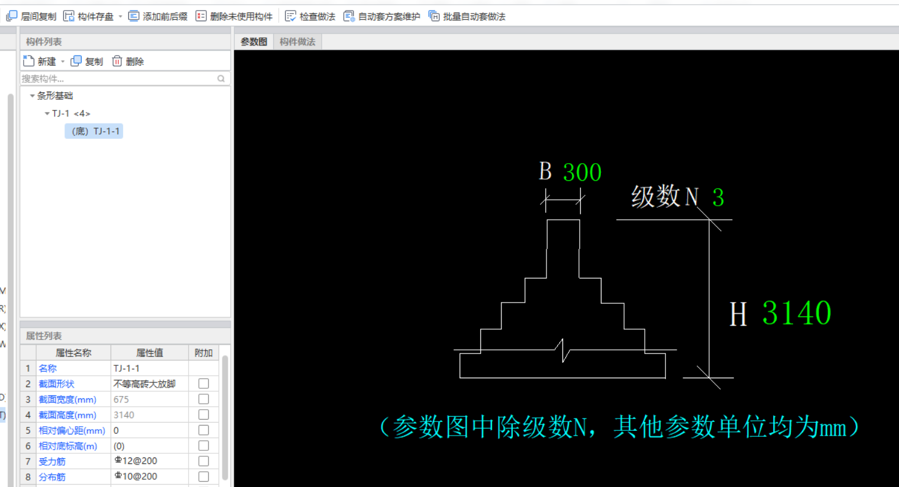This screenshot has height=487, width=899.
Task: Click the 删除未使用构件 icon
Action: 201,16
